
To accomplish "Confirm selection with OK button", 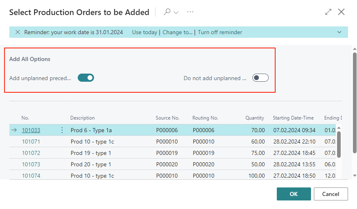I will [x=294, y=194].
